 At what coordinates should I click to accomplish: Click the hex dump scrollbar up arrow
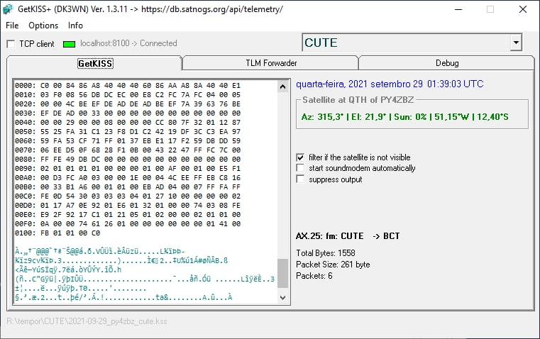(282, 87)
